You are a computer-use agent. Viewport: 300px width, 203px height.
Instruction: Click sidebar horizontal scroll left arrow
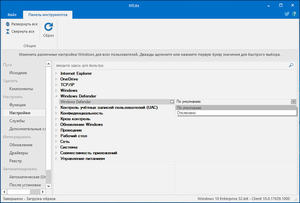tap(4, 192)
